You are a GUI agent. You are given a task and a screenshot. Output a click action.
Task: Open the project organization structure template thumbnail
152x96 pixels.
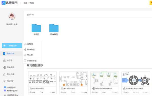click(105, 79)
